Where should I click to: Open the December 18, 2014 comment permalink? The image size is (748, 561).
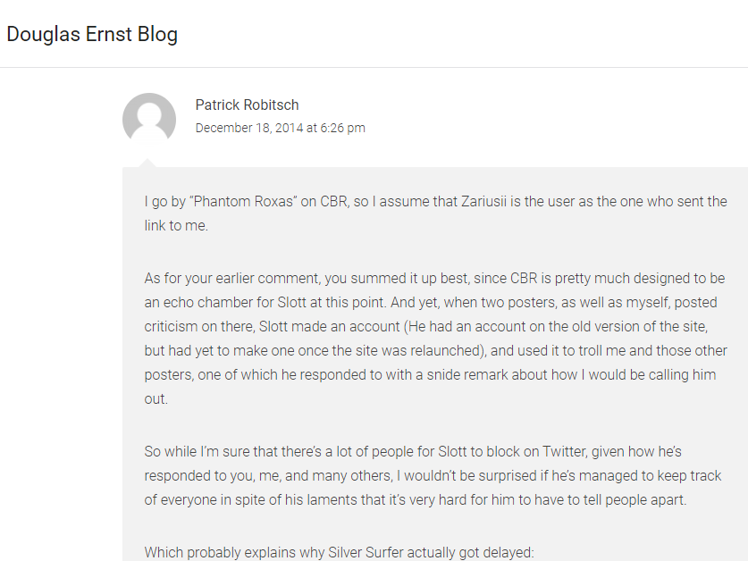click(280, 128)
